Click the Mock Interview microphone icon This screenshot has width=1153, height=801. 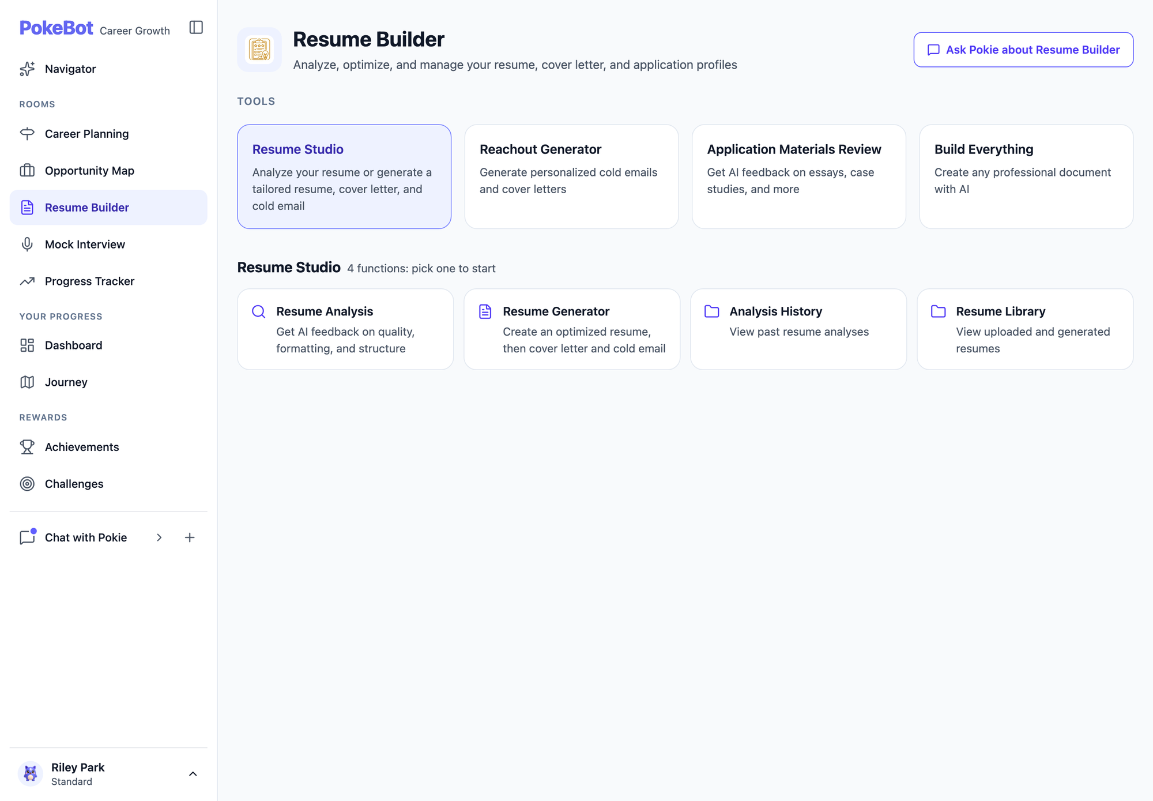(x=27, y=245)
